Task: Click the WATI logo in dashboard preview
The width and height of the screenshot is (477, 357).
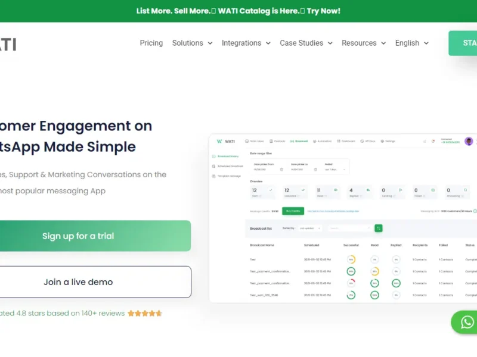Action: tap(224, 141)
